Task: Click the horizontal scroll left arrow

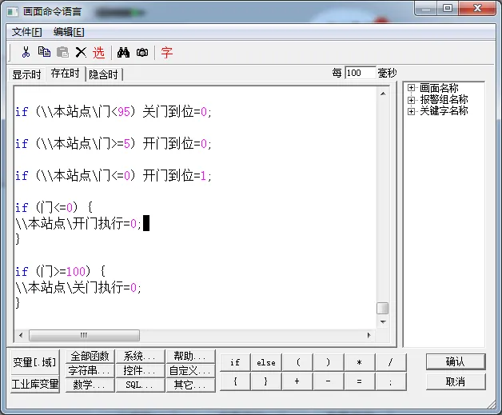Action: click(21, 335)
